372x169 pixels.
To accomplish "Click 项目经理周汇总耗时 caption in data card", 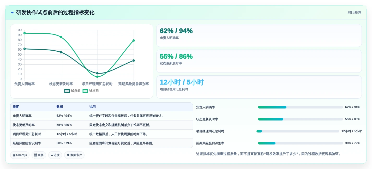I will [174, 89].
